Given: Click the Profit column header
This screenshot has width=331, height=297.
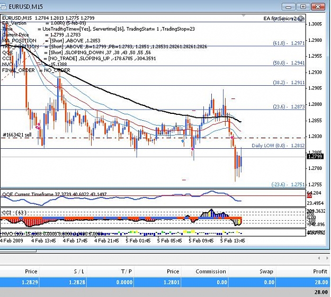Looking at the screenshot, I should point(320,271).
